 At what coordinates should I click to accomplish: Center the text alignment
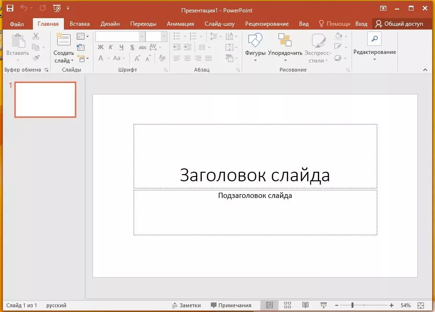(x=187, y=58)
